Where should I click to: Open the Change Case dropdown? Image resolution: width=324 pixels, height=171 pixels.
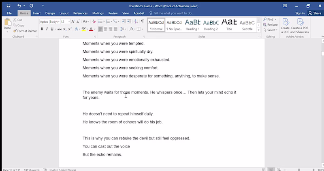(86, 21)
